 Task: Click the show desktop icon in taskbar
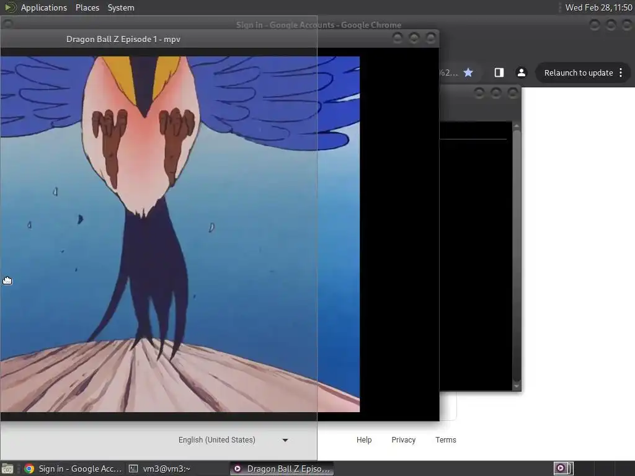7,469
